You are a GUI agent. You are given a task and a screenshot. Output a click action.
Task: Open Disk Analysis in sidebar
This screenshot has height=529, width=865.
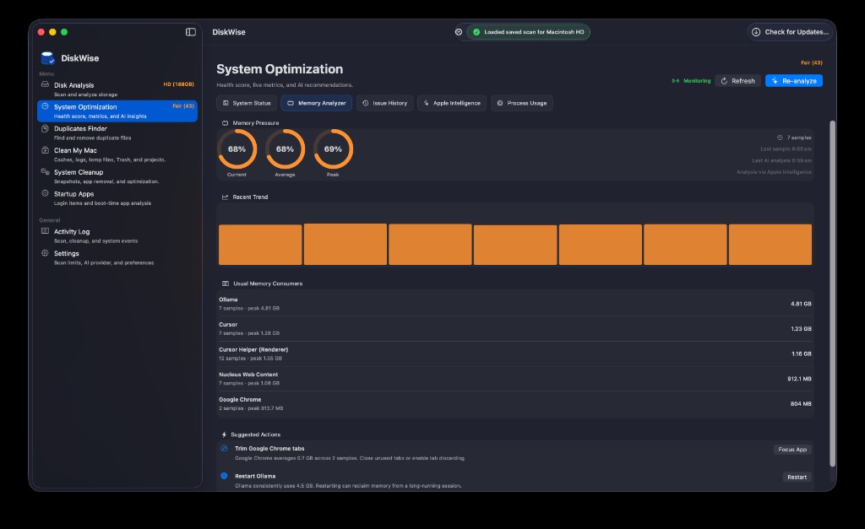[117, 89]
